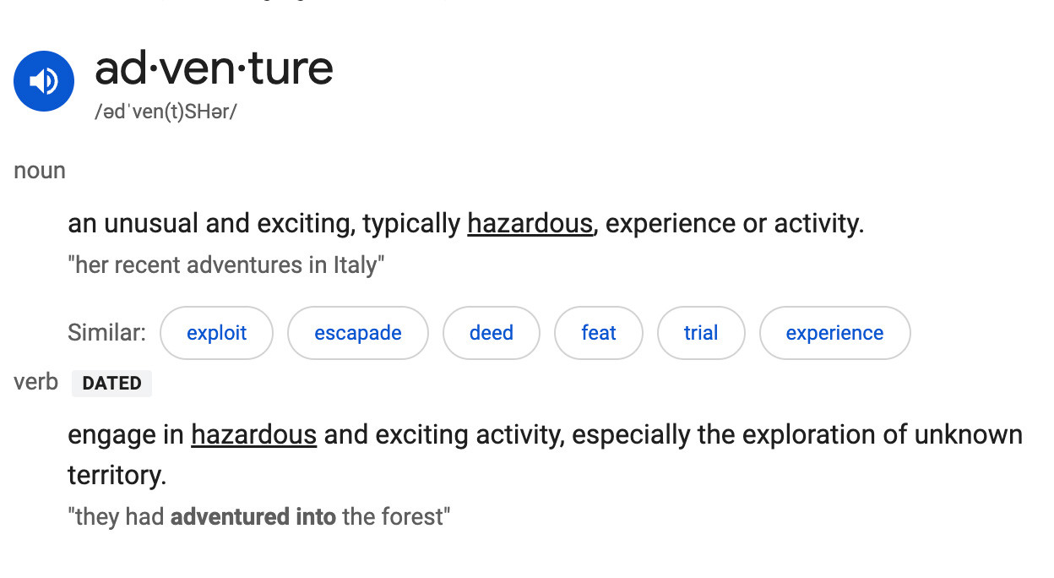Open the 'hazardous' link in verb definition
This screenshot has height=578, width=1054.
253,435
